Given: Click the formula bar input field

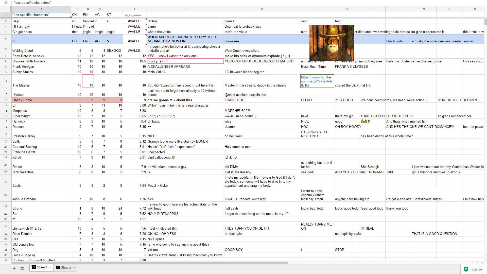Looking at the screenshot, I should click(249, 3).
